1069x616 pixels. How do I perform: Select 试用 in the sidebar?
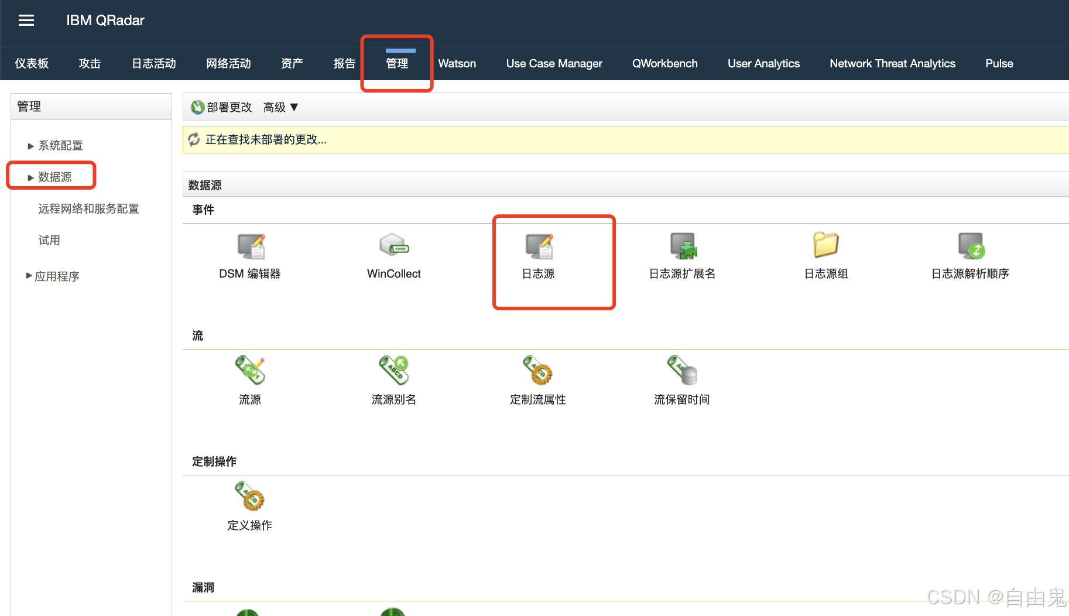pyautogui.click(x=49, y=240)
